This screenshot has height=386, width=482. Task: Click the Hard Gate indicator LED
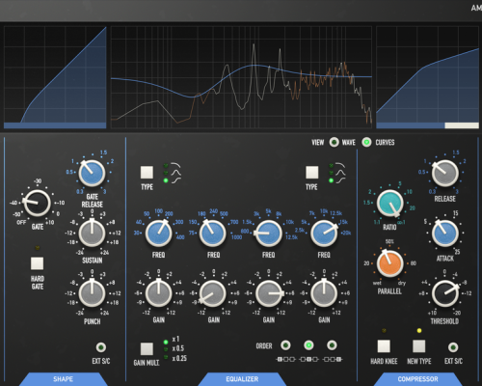[37, 248]
